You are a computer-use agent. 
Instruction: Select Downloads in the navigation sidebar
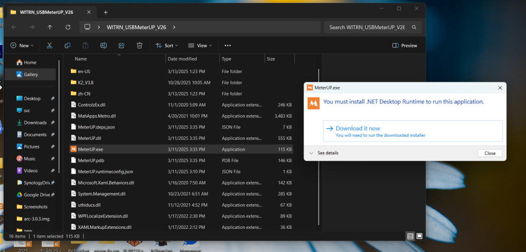coord(35,122)
